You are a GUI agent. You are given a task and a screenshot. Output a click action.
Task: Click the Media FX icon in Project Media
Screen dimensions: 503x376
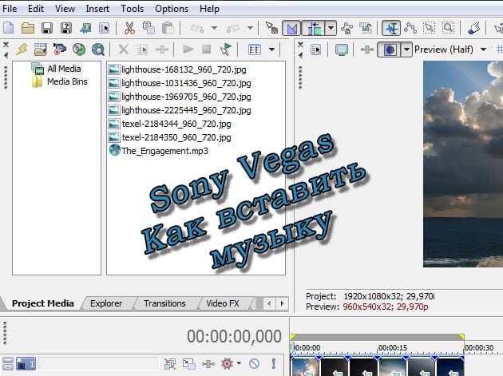coord(161,49)
